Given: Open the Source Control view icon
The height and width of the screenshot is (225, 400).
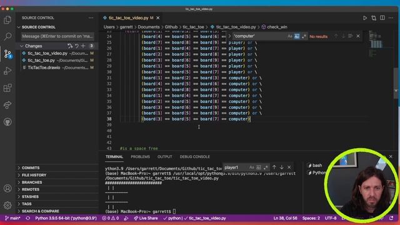Looking at the screenshot, I should (7, 54).
